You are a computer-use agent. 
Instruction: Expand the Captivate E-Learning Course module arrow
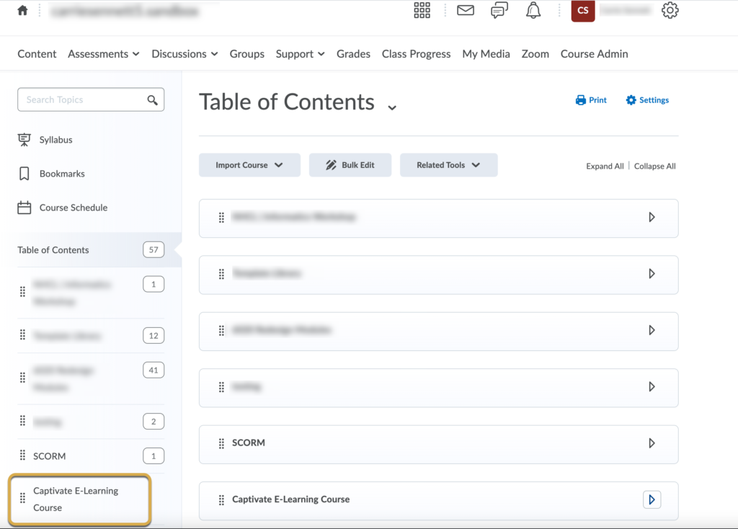[652, 500]
